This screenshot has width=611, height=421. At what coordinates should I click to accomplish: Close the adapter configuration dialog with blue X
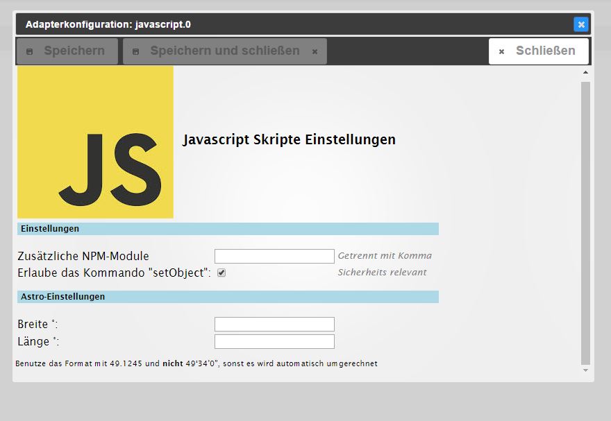click(581, 24)
